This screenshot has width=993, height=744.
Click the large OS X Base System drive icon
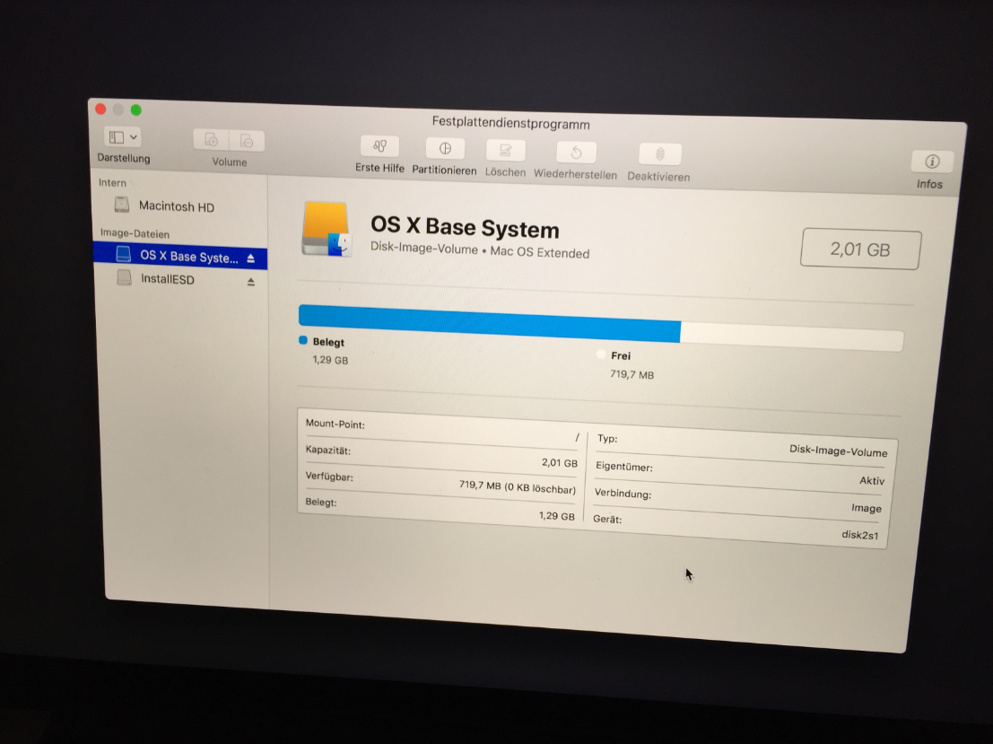coord(327,230)
